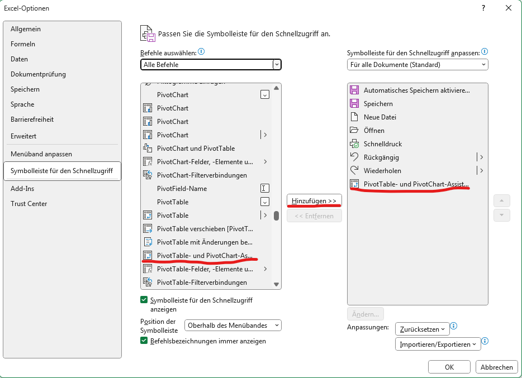Open the Importieren/Exportieren dropdown
Image resolution: width=522 pixels, height=378 pixels.
click(438, 344)
